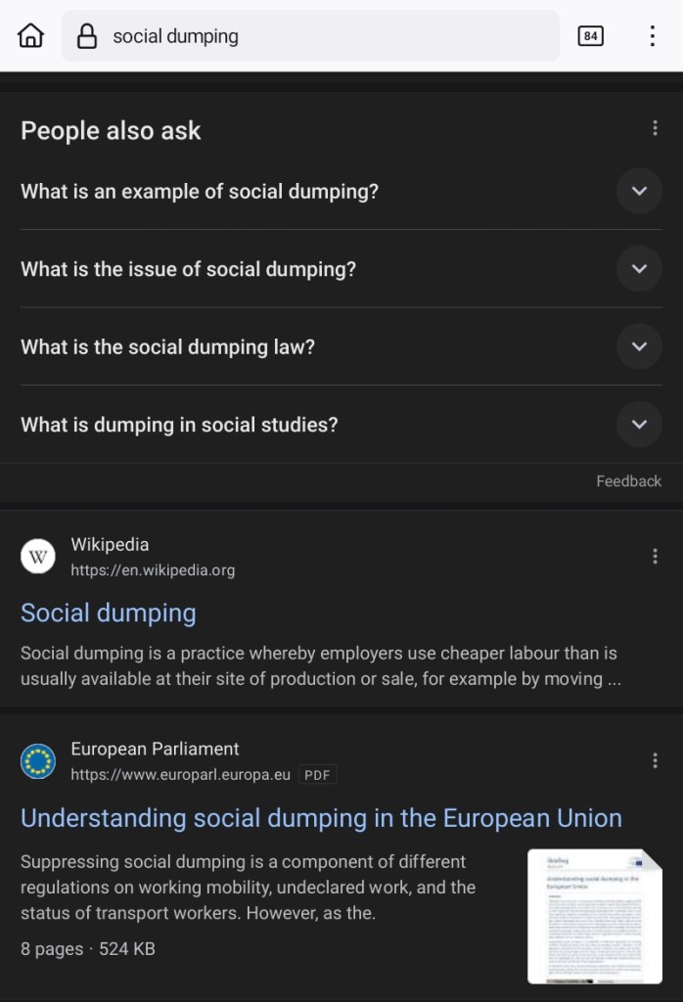
Task: Tap the lock icon in the address bar
Action: pyautogui.click(x=87, y=37)
